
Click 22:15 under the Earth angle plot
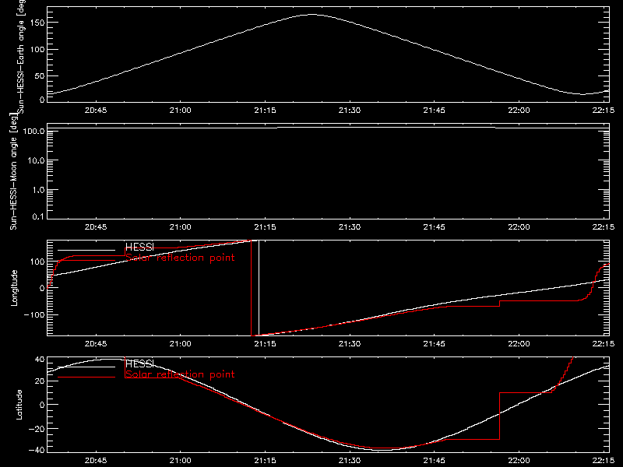point(603,111)
